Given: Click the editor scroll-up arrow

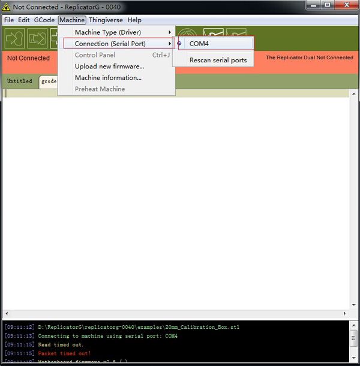Looking at the screenshot, I should point(353,94).
